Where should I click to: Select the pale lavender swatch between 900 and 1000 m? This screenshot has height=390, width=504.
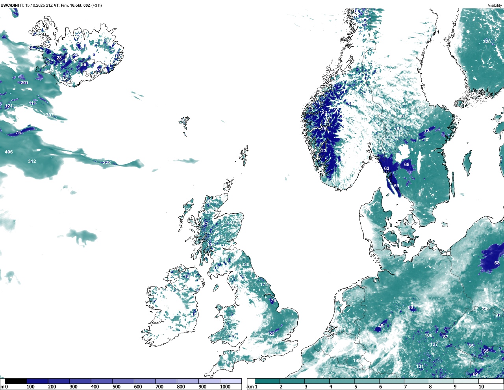coord(209,381)
